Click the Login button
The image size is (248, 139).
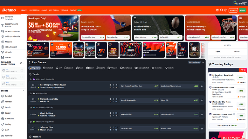tap(242, 10)
